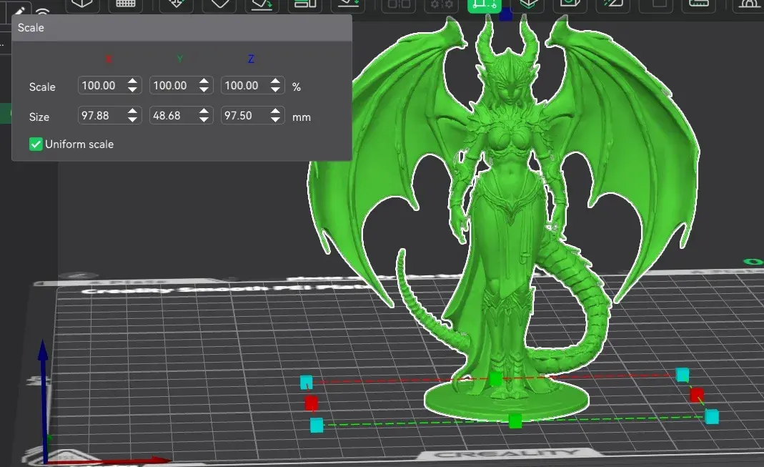Increase Z Size 97.50 with up arrow
Image resolution: width=764 pixels, height=467 pixels.
coord(276,111)
